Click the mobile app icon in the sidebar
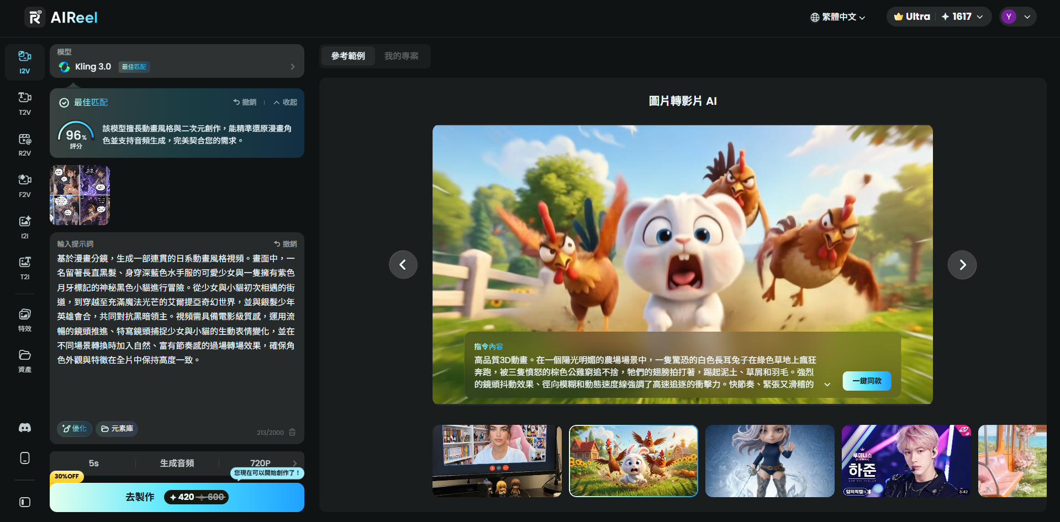1060x522 pixels. pos(25,458)
